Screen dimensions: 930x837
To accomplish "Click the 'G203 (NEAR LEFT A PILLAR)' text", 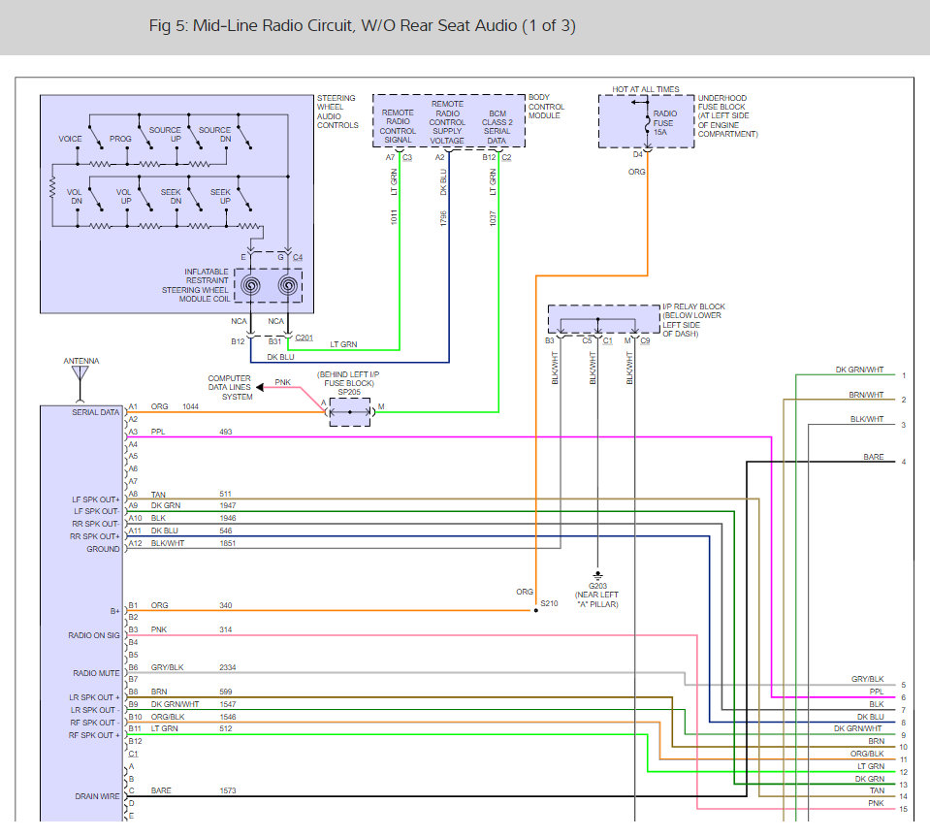I will pos(597,595).
